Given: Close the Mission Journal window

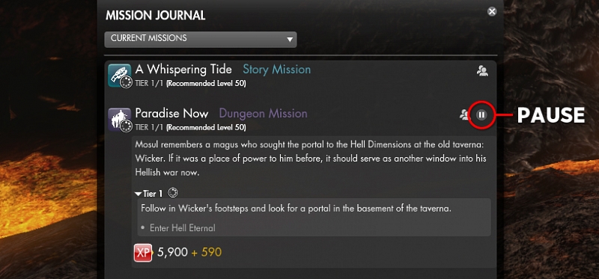Looking at the screenshot, I should (x=492, y=11).
